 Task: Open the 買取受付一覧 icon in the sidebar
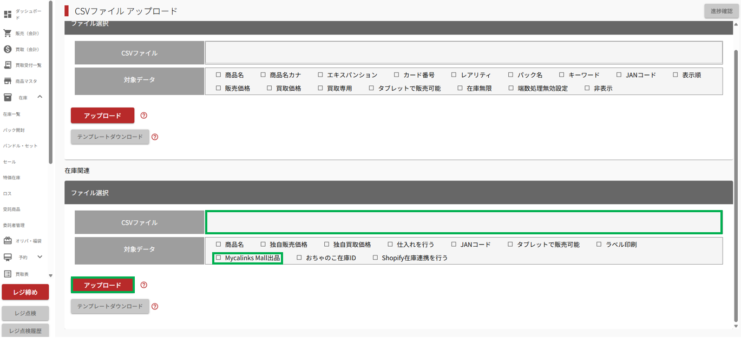(x=8, y=65)
